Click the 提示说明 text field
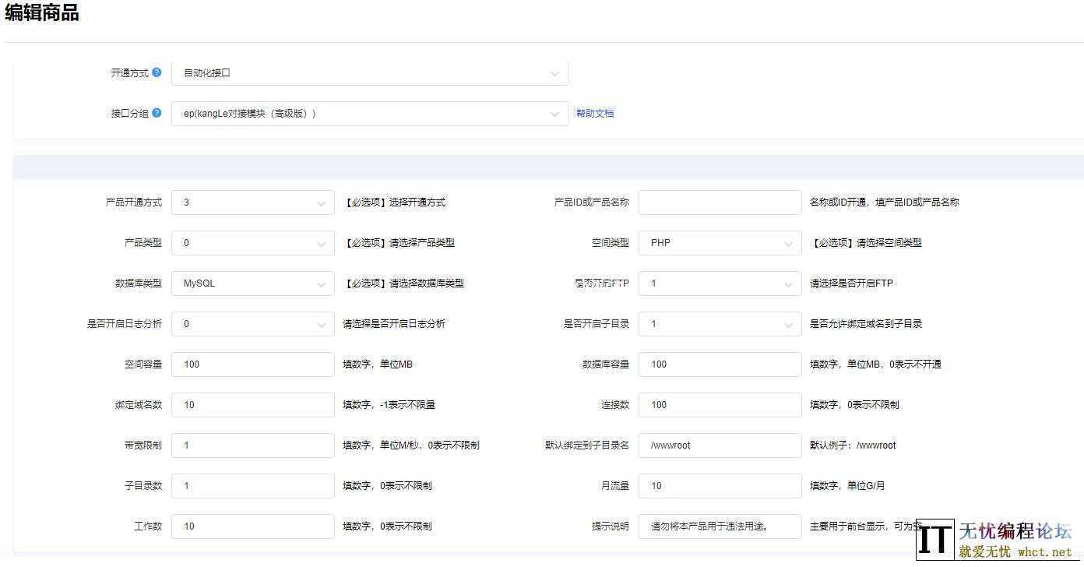The image size is (1084, 567). [720, 526]
